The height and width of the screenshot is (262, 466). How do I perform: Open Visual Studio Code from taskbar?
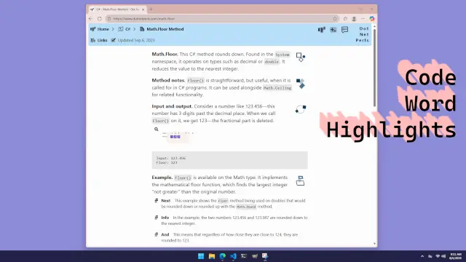(x=233, y=256)
